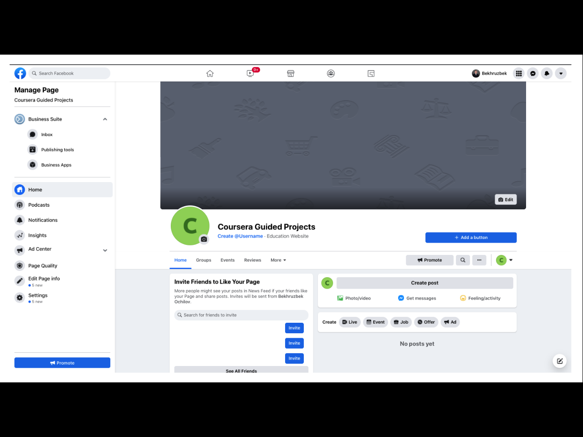Create a Job post
The width and height of the screenshot is (583, 437).
pyautogui.click(x=401, y=322)
